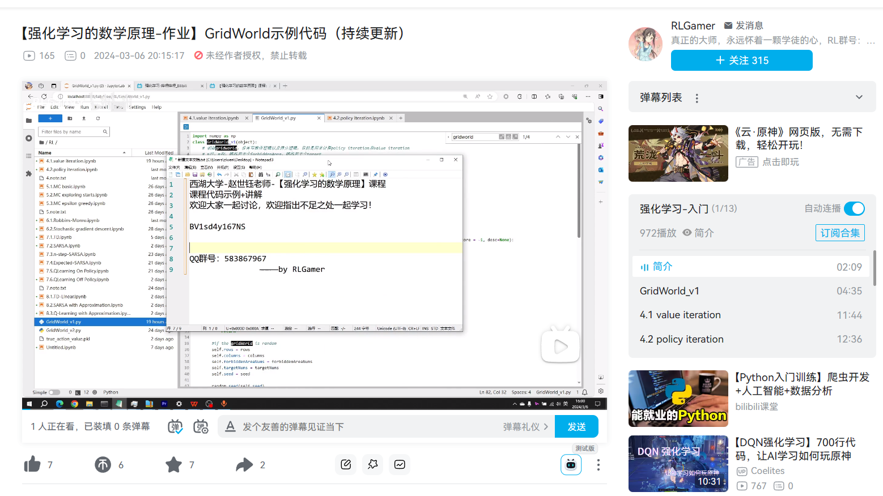Click the 简介 eye icon in the collection header
Screen dimensions: 883x496
[x=687, y=233]
